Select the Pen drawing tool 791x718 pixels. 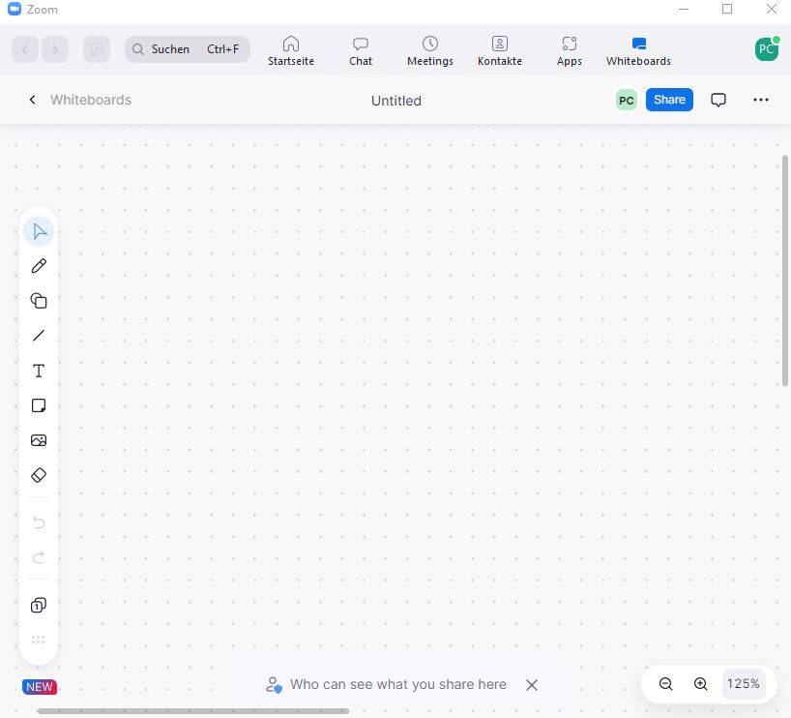click(39, 265)
